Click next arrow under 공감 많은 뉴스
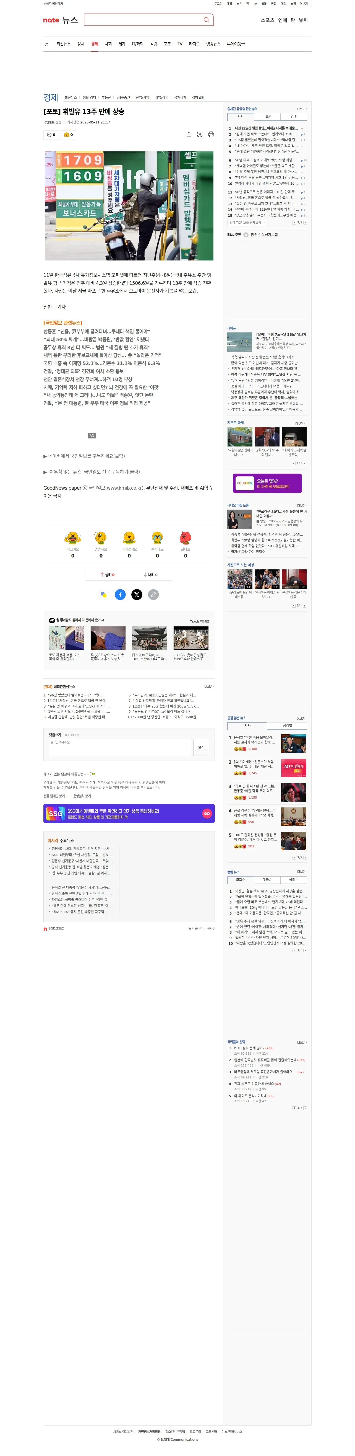Image resolution: width=355 pixels, height=1456 pixels. click(x=305, y=858)
